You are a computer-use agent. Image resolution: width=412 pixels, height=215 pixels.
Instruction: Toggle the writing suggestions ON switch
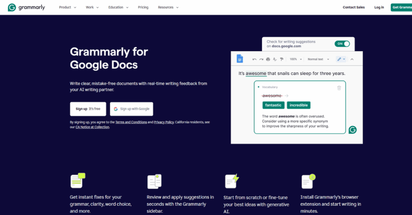tap(342, 44)
